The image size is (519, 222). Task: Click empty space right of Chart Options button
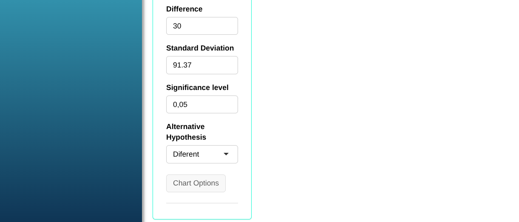tap(232, 183)
